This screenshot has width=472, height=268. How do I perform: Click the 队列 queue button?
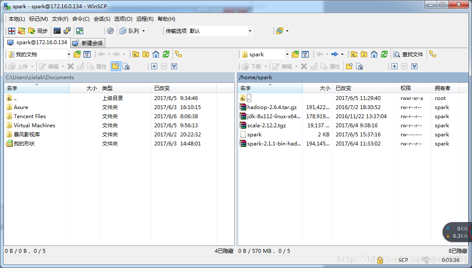tap(129, 31)
